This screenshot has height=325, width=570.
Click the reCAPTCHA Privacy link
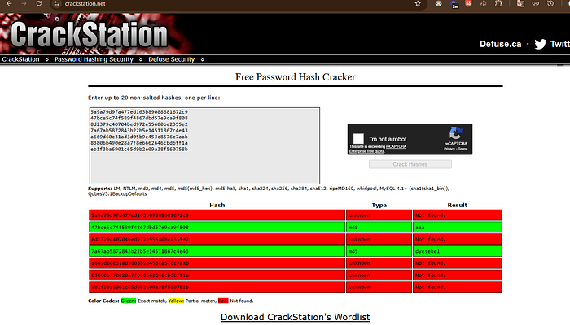(449, 149)
